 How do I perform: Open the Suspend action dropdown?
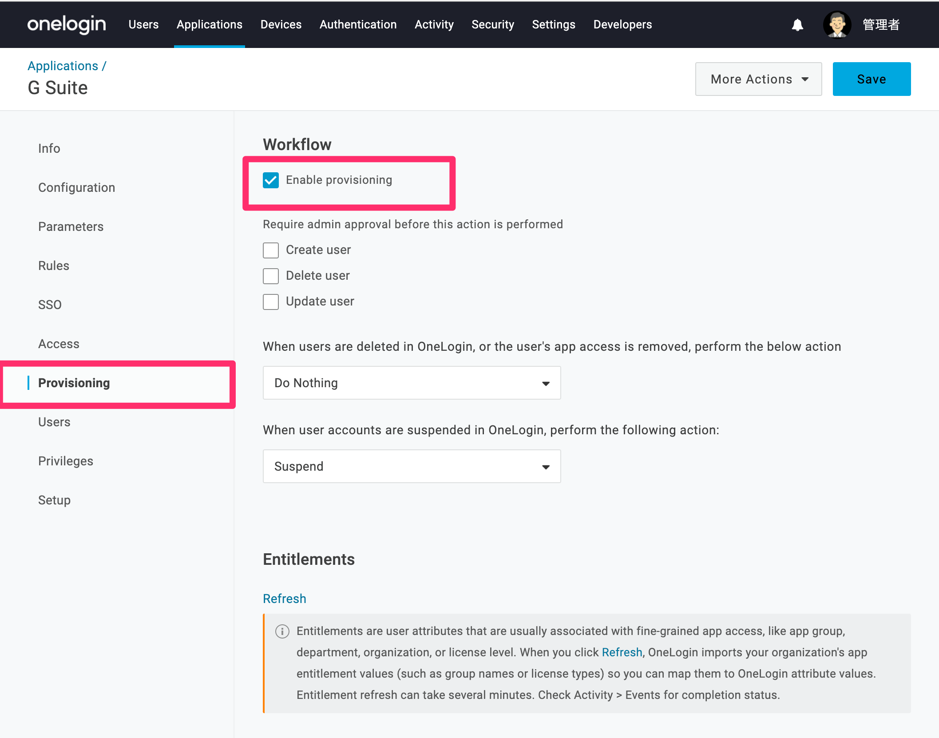(412, 466)
